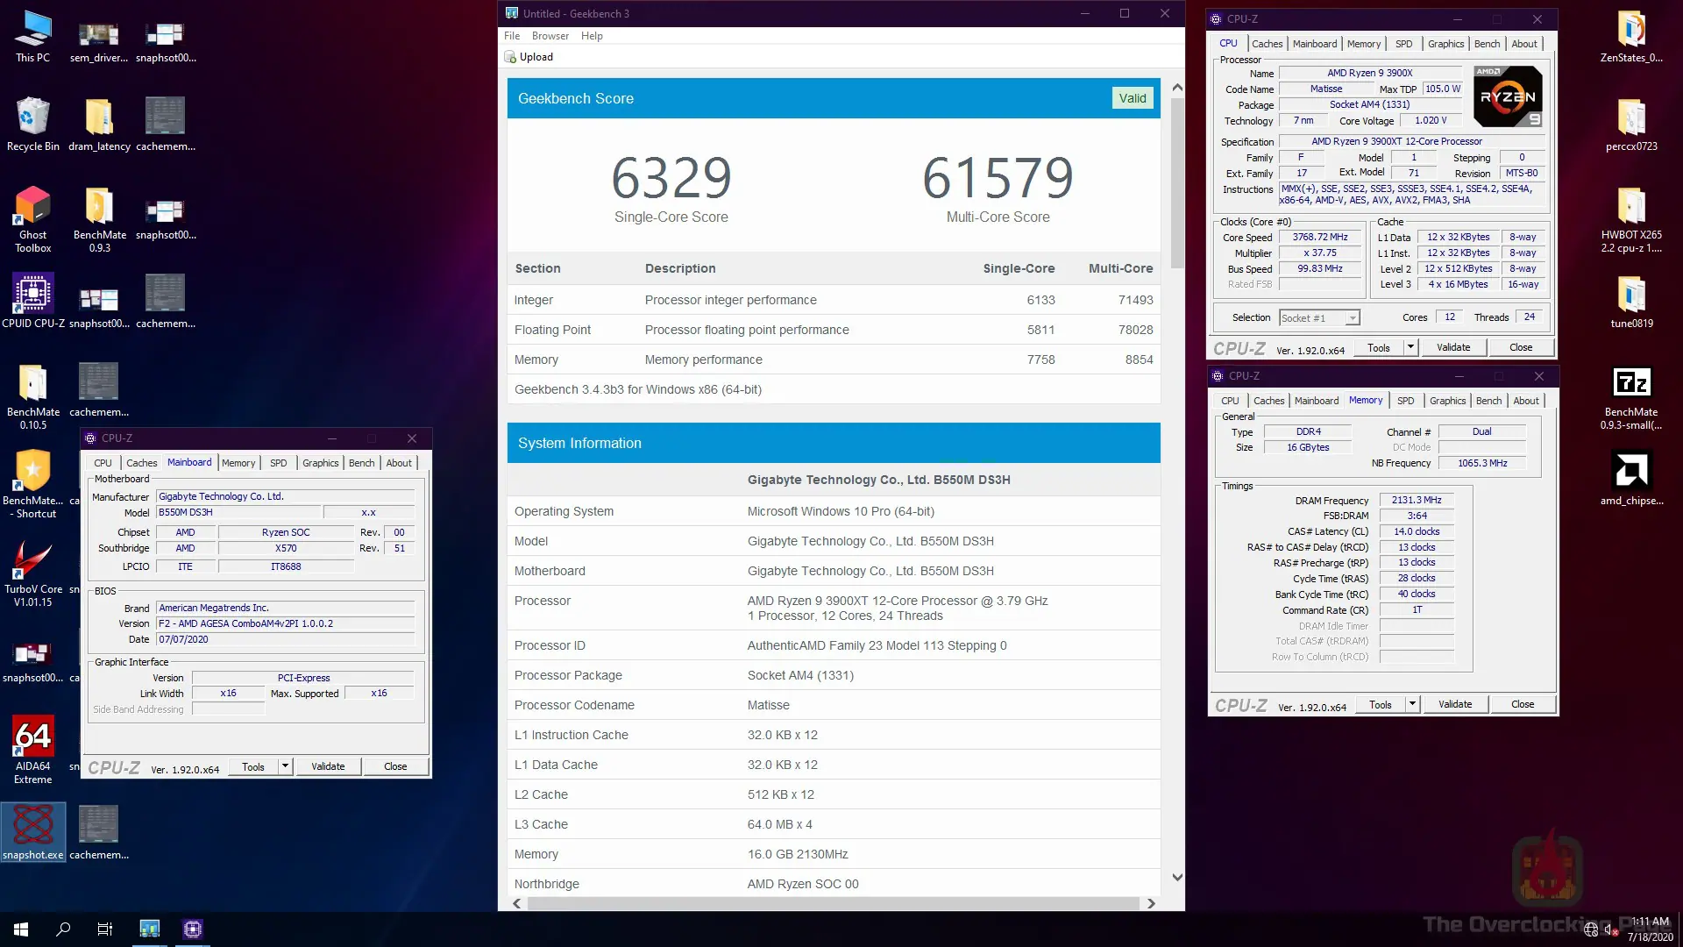The image size is (1683, 947).
Task: Open the Ghost Toolbox desktop icon
Action: click(x=32, y=207)
